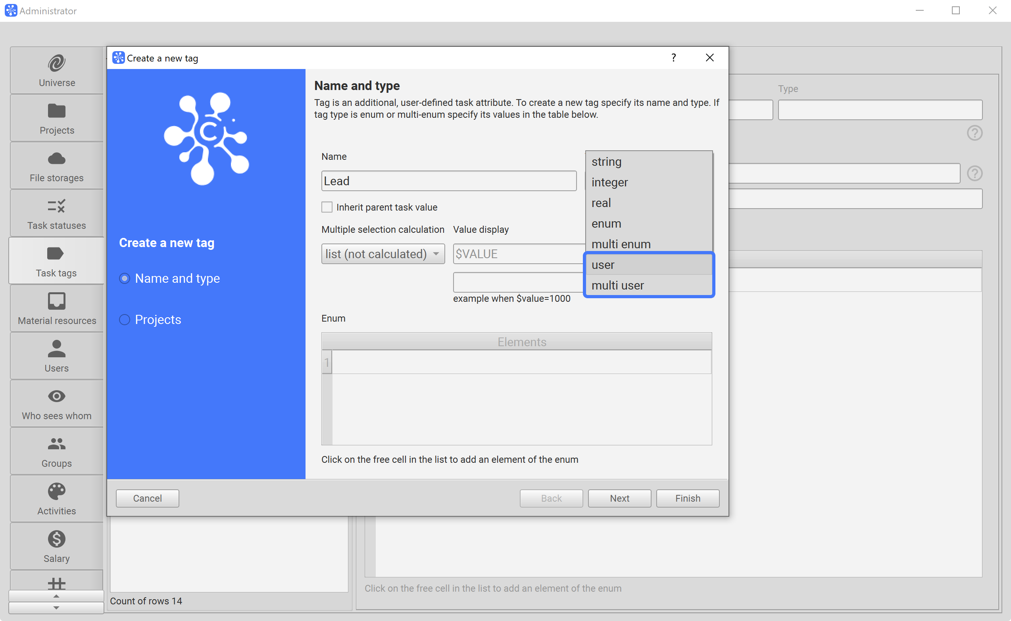Choose multi user from the type list
Viewport: 1011px width, 621px height.
pos(648,286)
